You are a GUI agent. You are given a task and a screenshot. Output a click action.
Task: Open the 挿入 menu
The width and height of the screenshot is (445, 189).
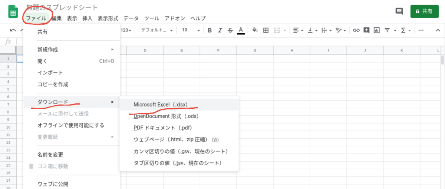point(88,18)
